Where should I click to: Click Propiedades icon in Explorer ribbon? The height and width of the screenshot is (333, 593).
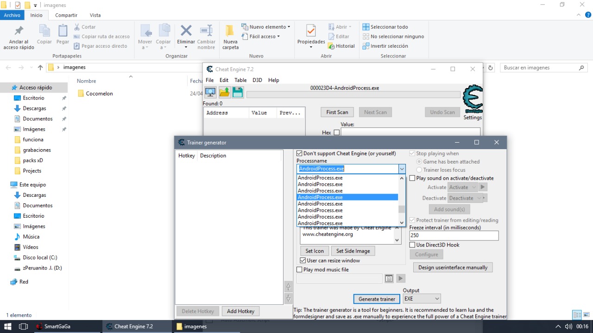pyautogui.click(x=311, y=31)
